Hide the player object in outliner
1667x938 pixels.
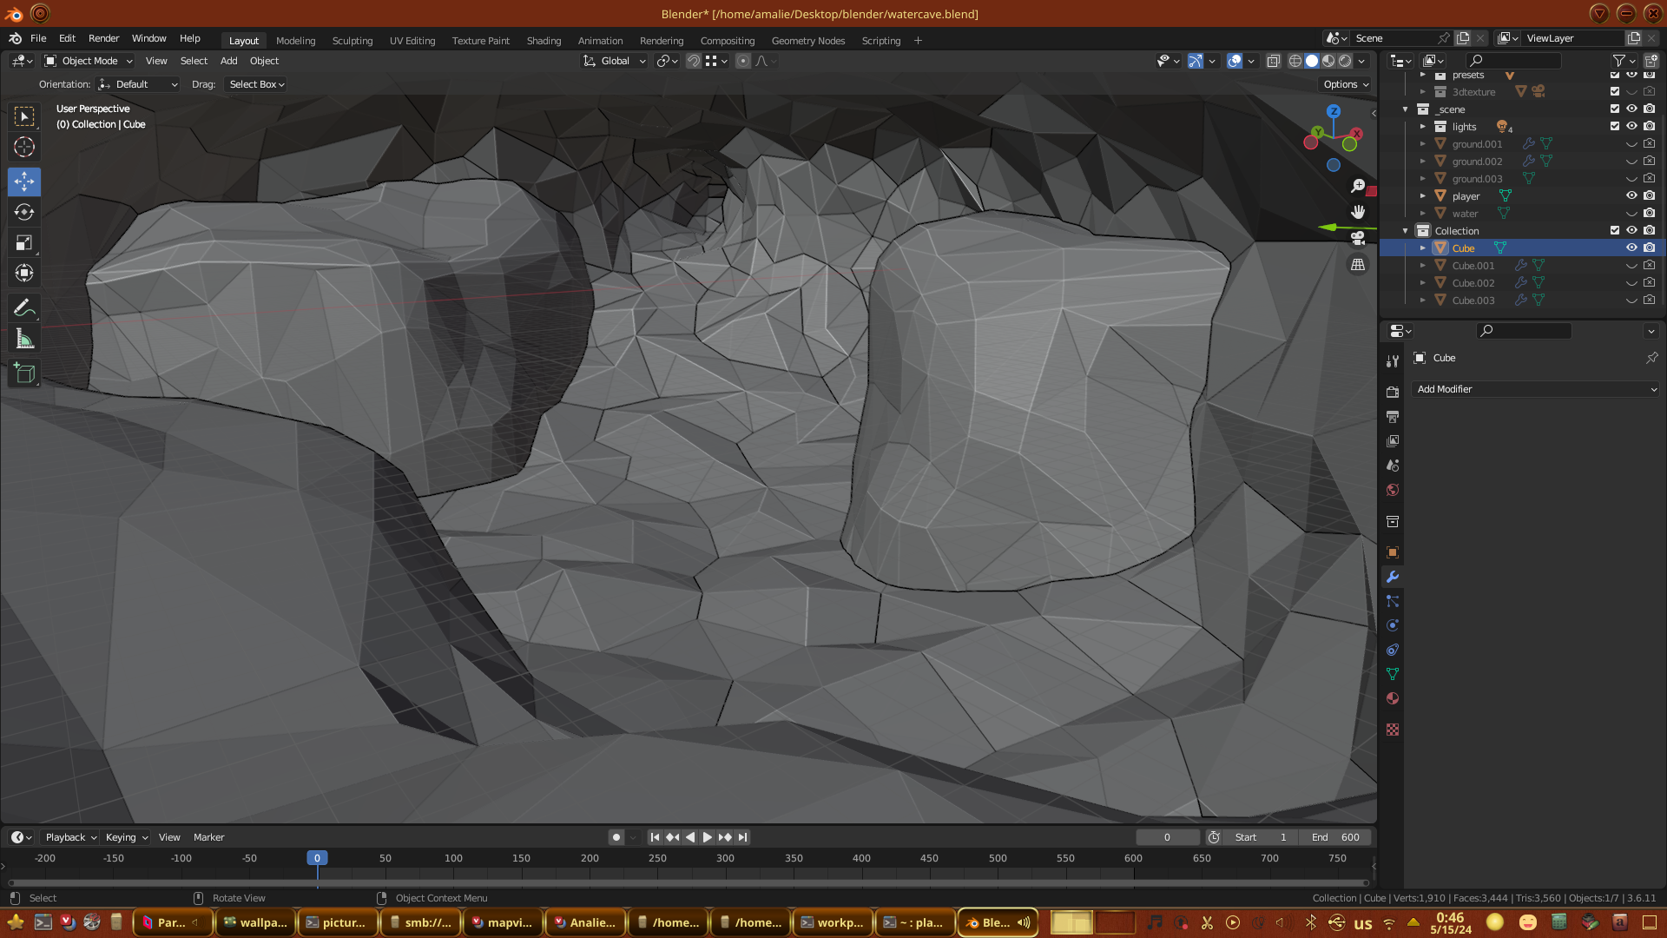[x=1631, y=196]
